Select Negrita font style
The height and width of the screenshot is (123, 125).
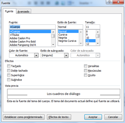(x=68, y=38)
